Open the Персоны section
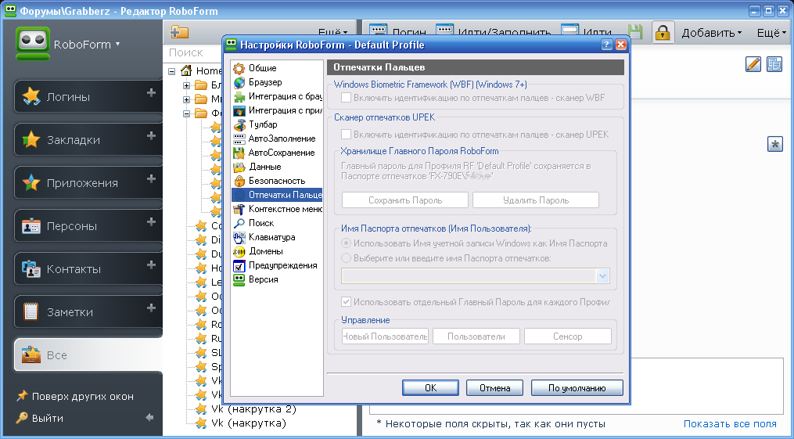The height and width of the screenshot is (439, 794). [88, 226]
